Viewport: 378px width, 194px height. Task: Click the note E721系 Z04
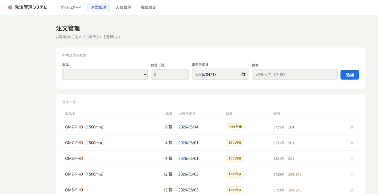coord(284,127)
